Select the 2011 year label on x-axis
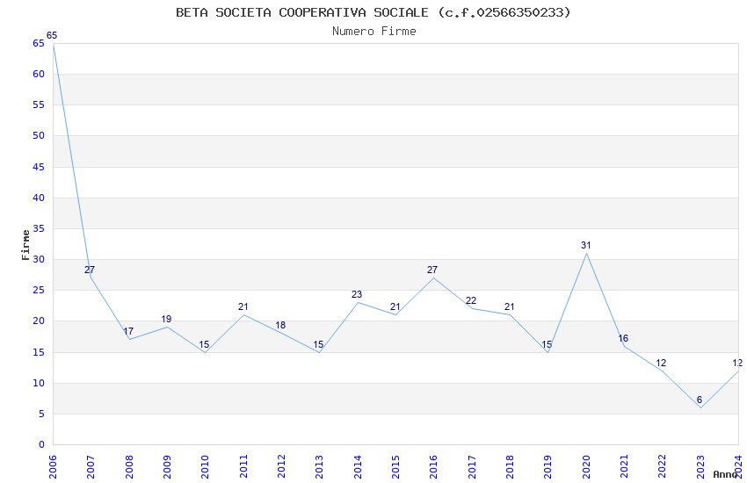 click(x=243, y=467)
